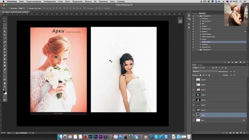
Task: Toggle the checkmark of the first action set
Action: [x=193, y=16]
